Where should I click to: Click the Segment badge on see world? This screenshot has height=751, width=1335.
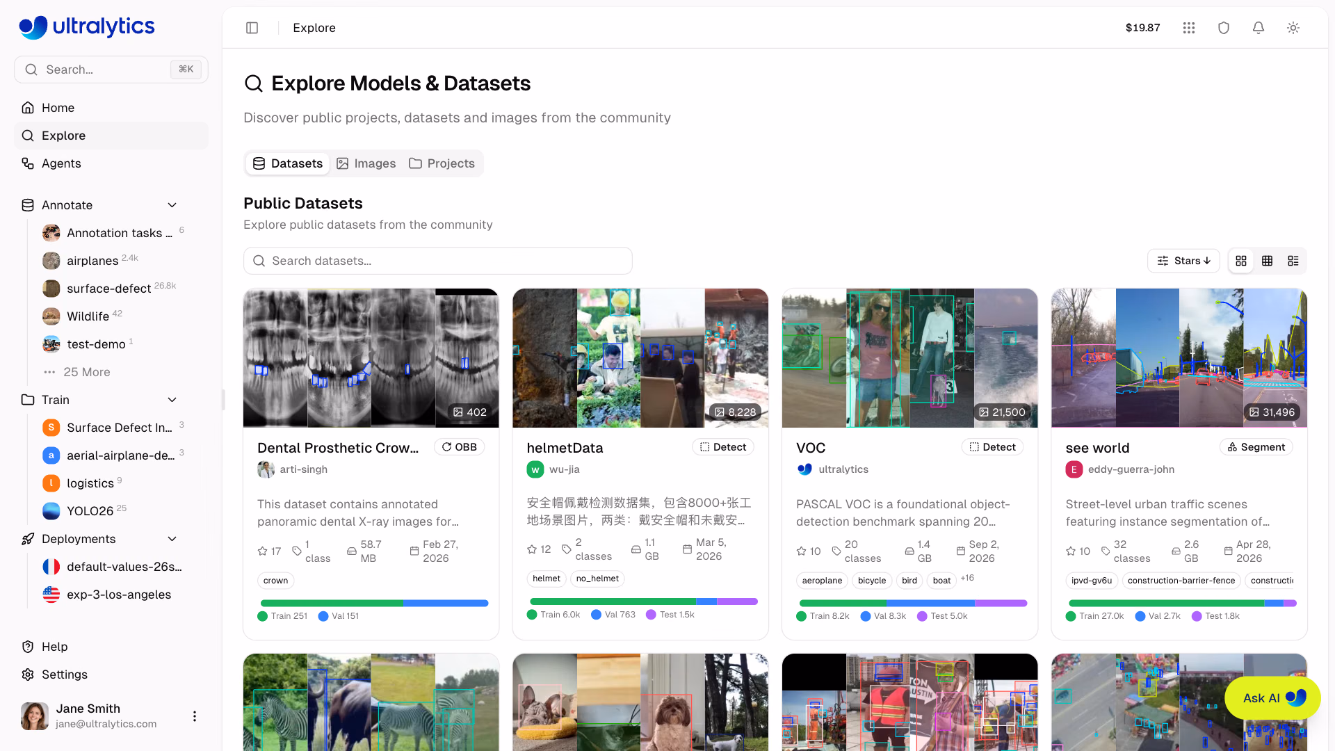[1256, 447]
